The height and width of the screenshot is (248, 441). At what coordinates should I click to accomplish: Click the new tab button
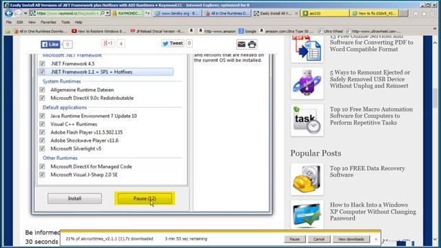[x=404, y=13]
